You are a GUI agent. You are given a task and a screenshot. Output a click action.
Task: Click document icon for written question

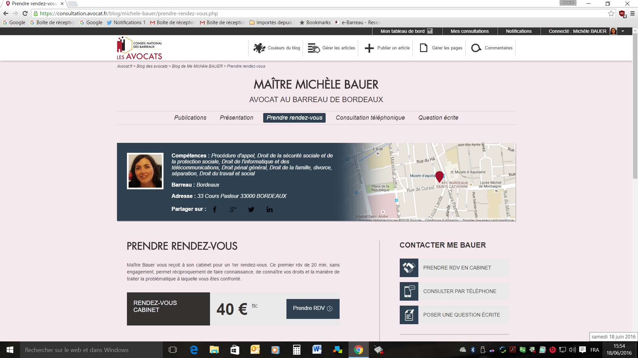coord(409,315)
